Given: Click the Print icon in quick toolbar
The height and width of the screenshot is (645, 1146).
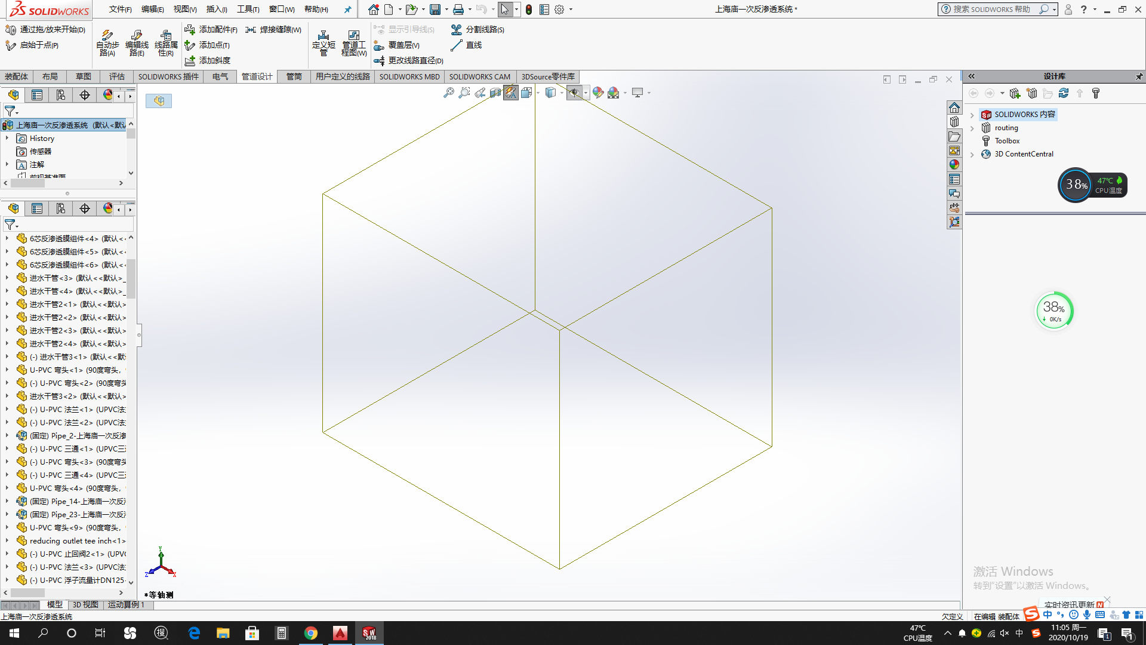Looking at the screenshot, I should coord(458,10).
